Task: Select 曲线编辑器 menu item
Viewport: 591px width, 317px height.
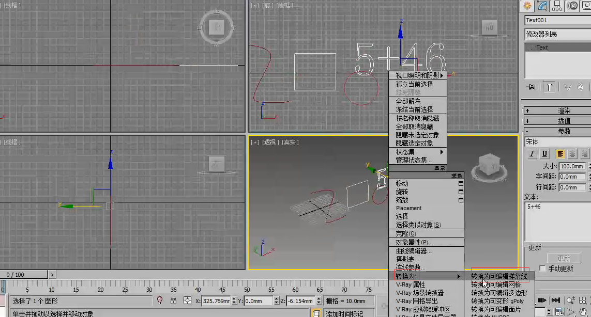Action: 426,251
